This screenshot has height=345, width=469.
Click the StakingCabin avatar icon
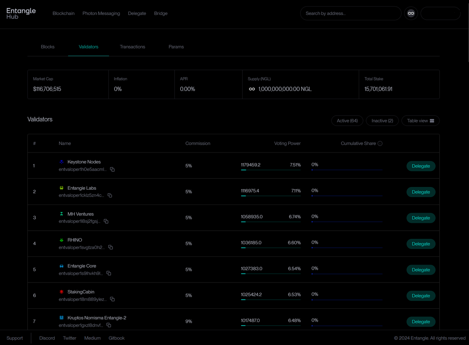pos(61,292)
